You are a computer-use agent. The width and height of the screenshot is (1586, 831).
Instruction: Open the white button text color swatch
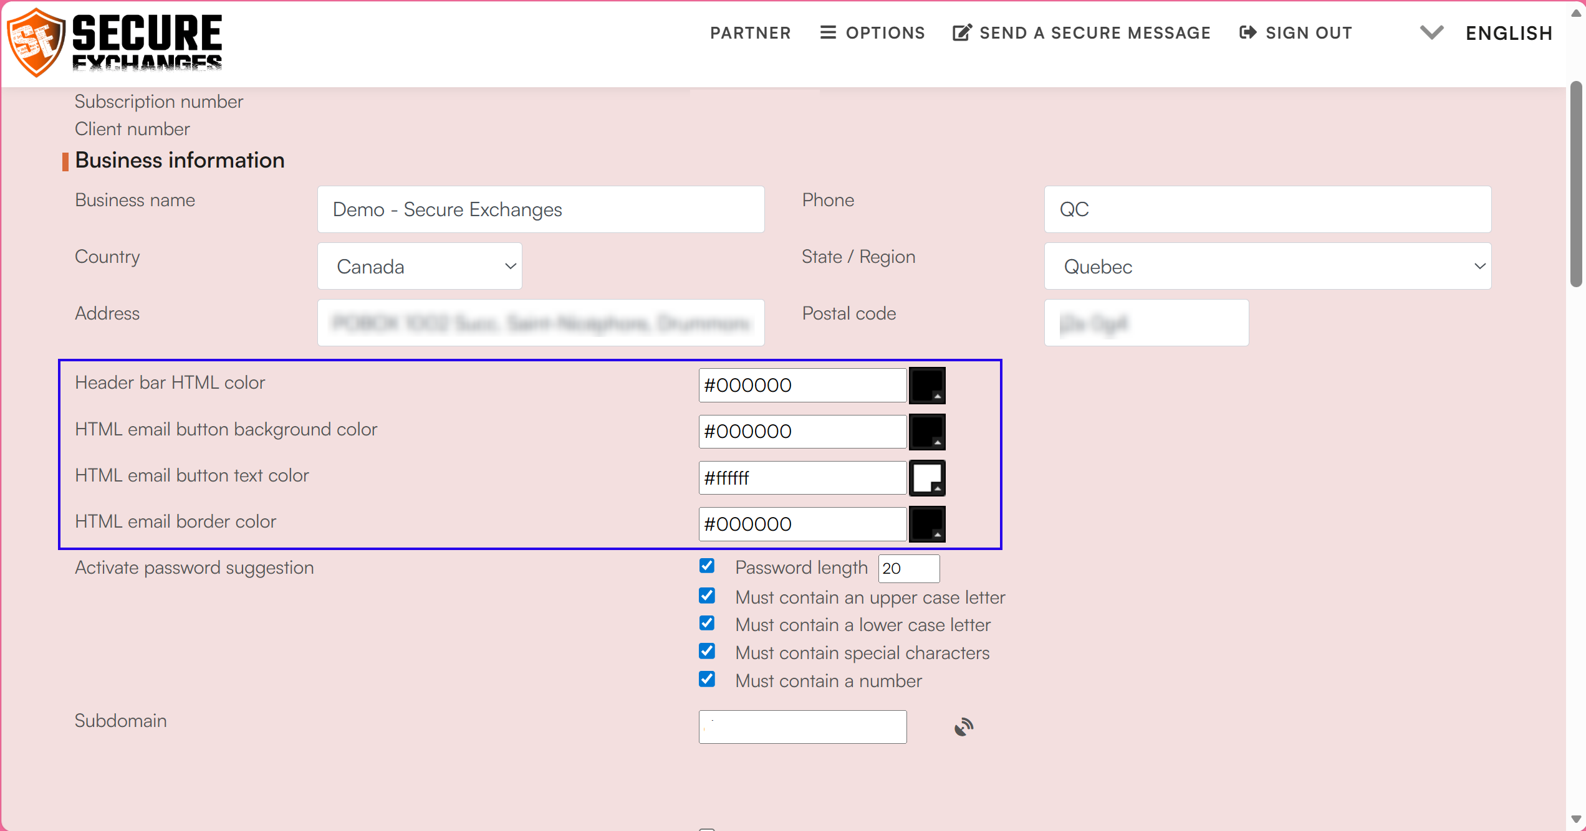(927, 478)
